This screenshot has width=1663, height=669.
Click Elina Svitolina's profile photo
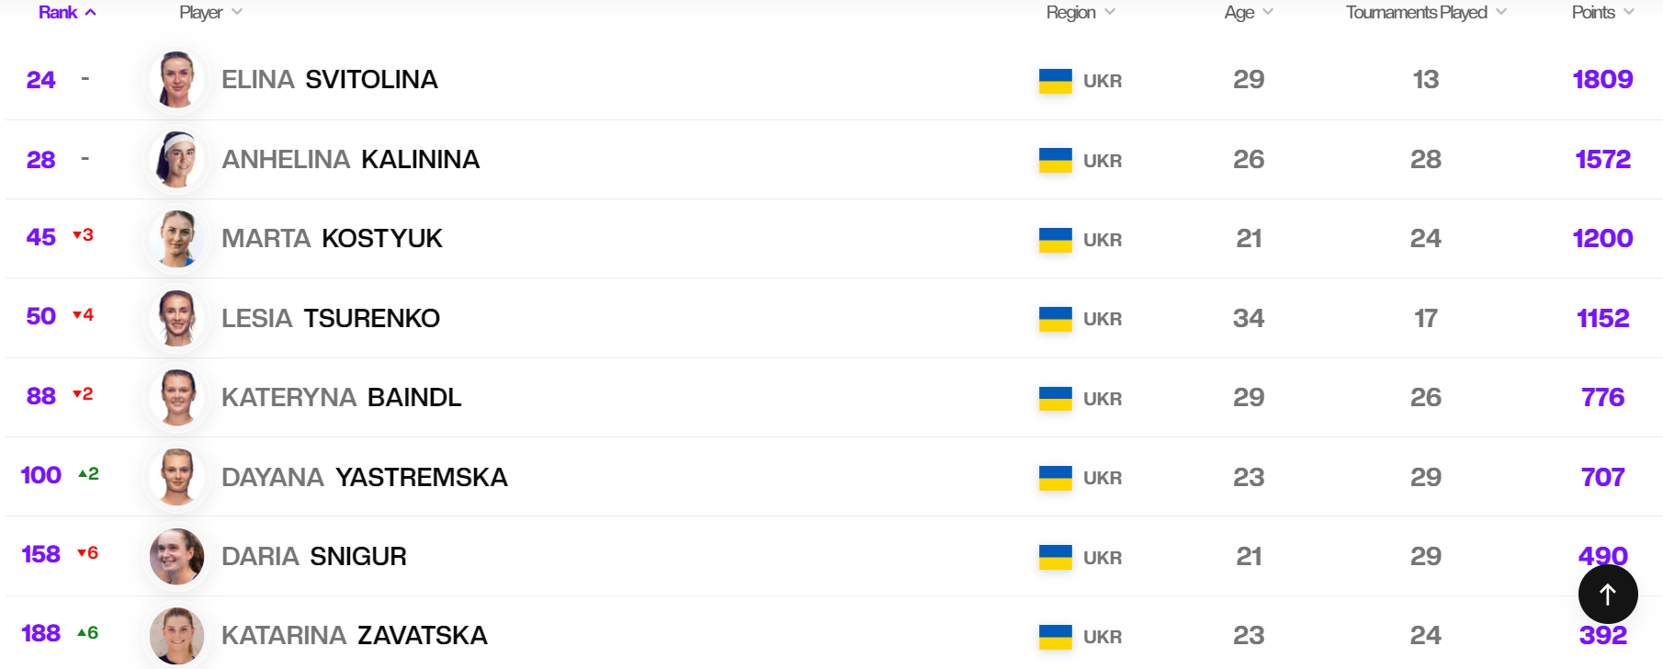[176, 80]
